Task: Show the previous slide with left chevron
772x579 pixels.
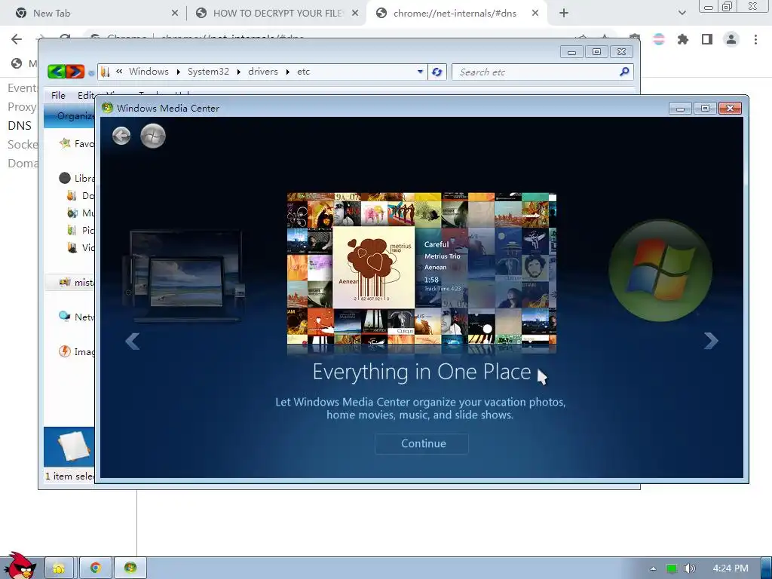Action: tap(133, 341)
